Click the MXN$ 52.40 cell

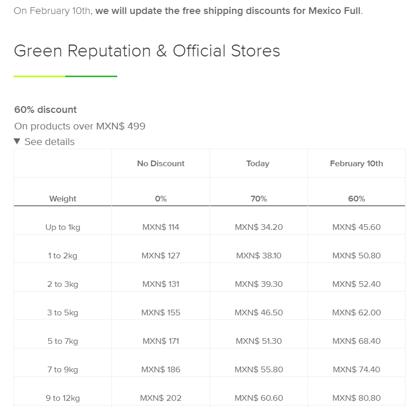(x=356, y=284)
